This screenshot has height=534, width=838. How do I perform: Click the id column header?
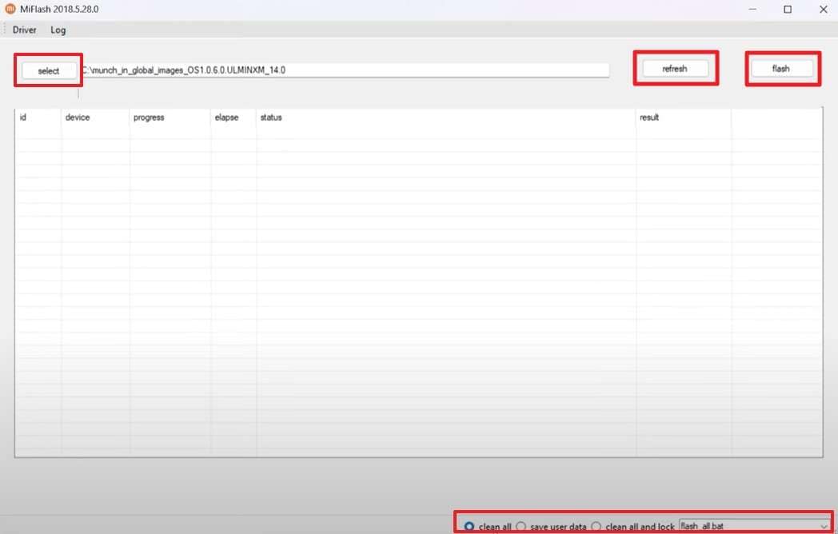tap(38, 117)
